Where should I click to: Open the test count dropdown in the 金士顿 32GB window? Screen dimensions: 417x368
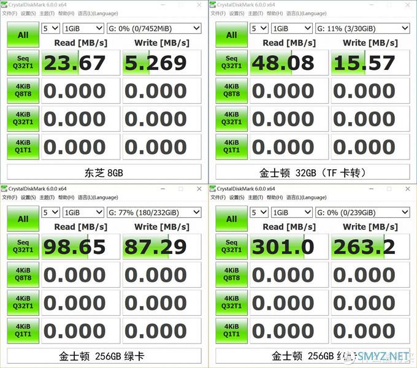pos(259,28)
